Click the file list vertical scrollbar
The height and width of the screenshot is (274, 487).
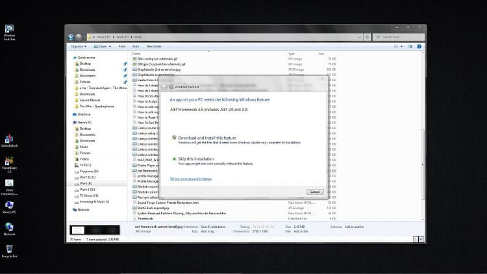coord(423,165)
